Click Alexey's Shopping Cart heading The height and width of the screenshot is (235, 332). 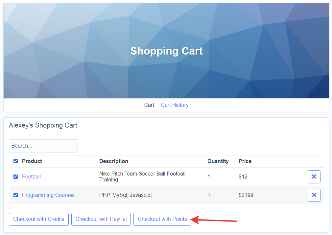(x=43, y=125)
